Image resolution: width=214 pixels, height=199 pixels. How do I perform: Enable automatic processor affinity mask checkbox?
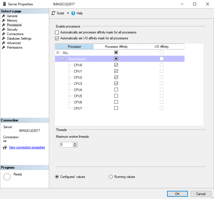click(x=57, y=32)
